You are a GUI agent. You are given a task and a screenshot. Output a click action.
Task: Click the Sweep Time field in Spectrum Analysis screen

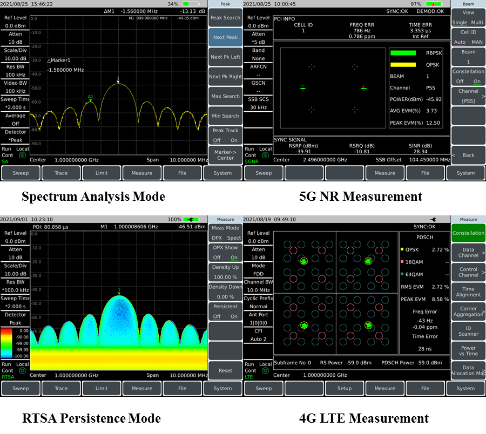pyautogui.click(x=15, y=104)
